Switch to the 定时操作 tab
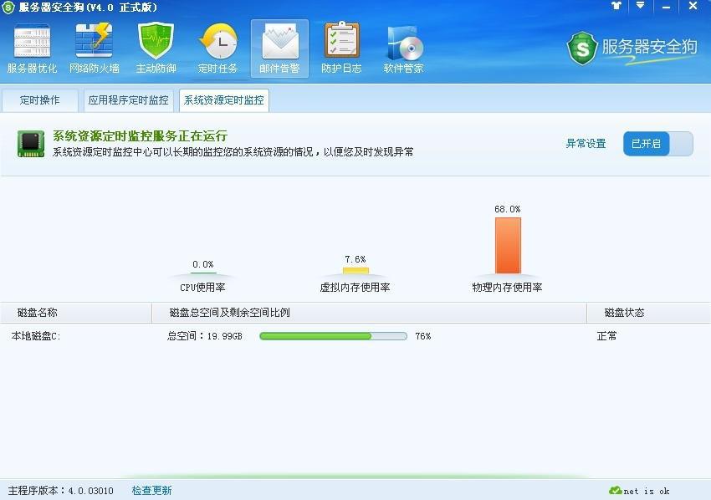Viewport: 711px width, 500px height. tap(39, 99)
